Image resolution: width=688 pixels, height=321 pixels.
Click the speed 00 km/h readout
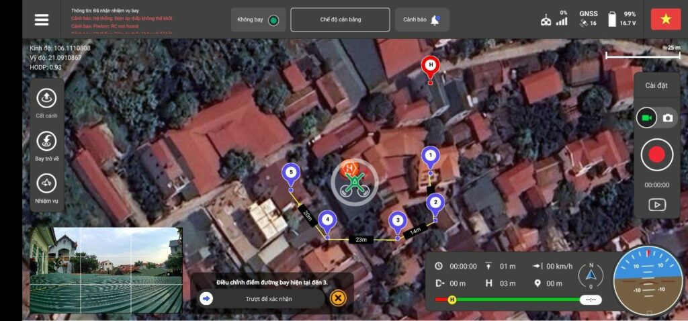click(x=560, y=266)
